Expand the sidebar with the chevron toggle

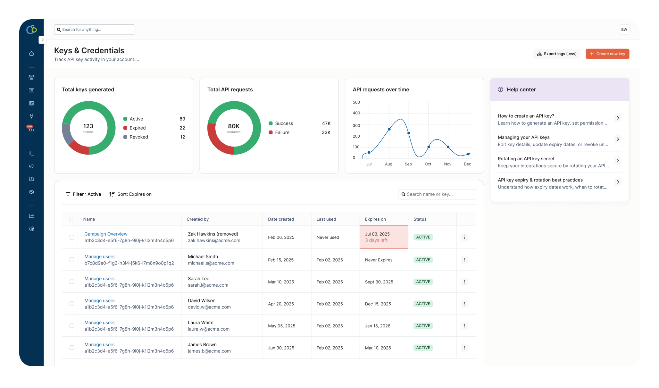(x=42, y=40)
